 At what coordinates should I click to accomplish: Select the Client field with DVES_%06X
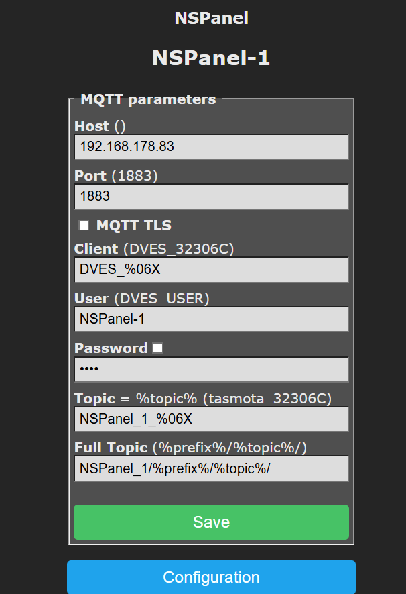tap(211, 270)
